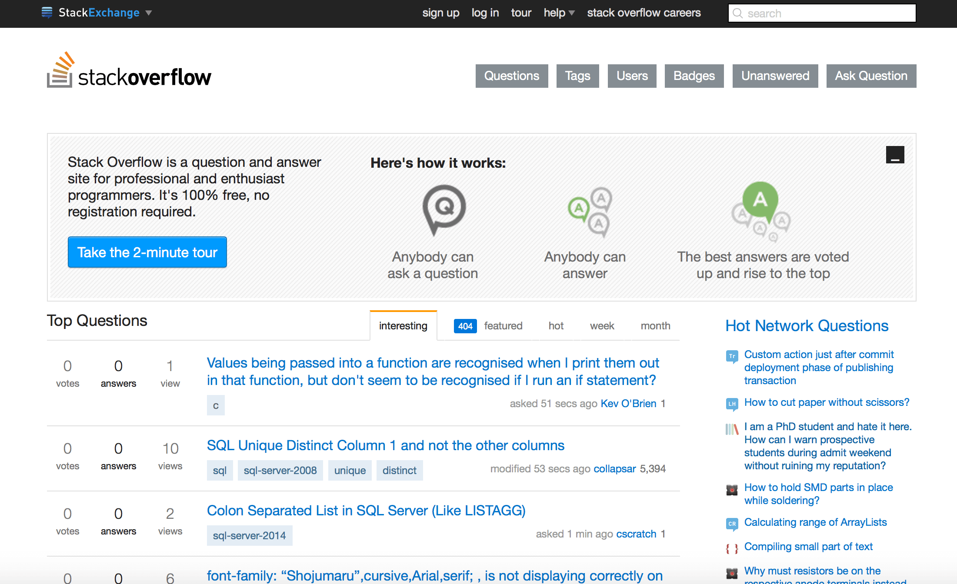The image size is (957, 584).
Task: Open the Unanswered navigation button
Action: pos(775,76)
